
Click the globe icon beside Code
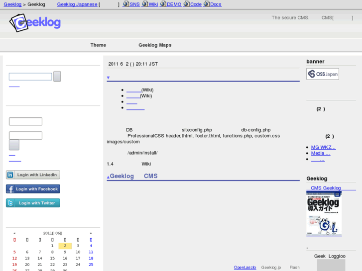coord(186,4)
